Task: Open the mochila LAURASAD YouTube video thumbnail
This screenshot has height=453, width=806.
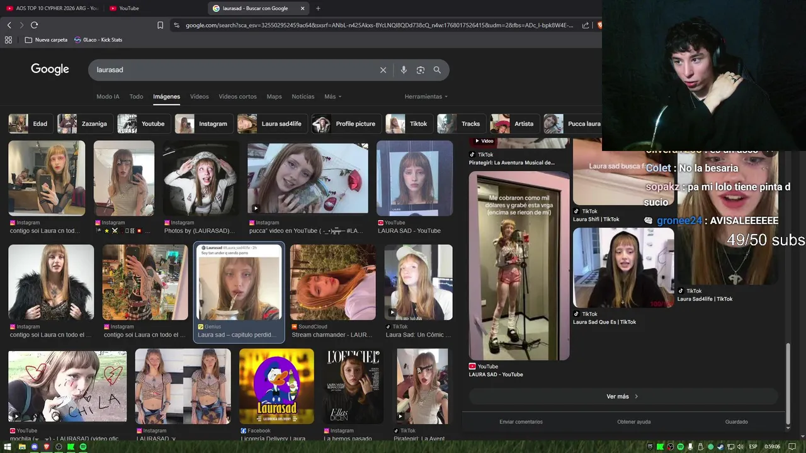Action: [67, 386]
